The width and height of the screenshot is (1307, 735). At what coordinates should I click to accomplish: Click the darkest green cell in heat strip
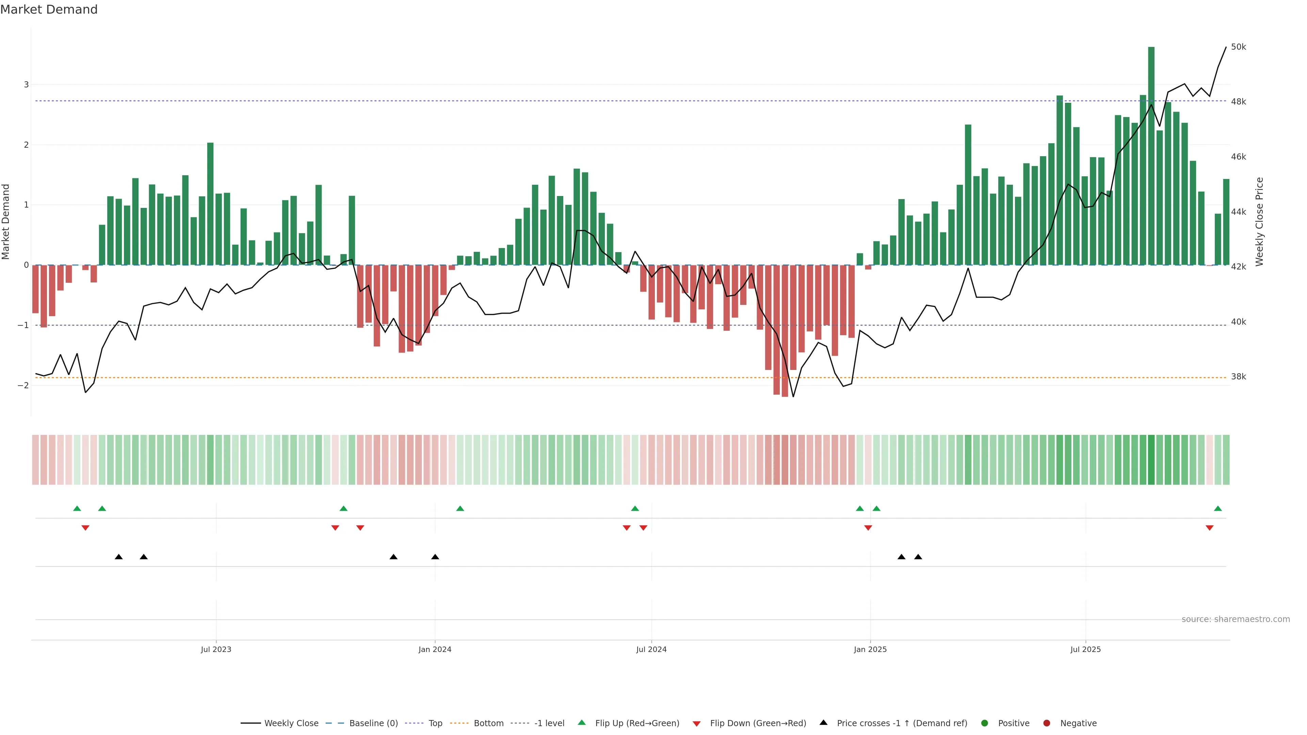tap(1151, 460)
